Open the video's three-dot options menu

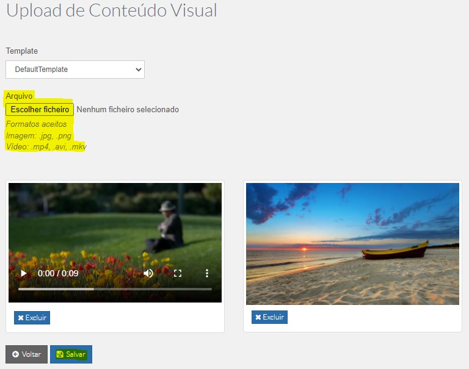pyautogui.click(x=206, y=273)
